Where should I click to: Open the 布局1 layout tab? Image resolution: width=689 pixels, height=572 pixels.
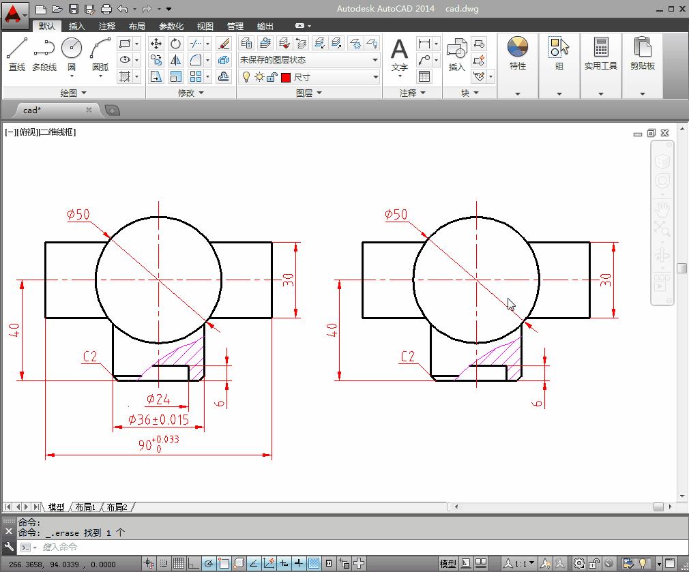coord(84,507)
